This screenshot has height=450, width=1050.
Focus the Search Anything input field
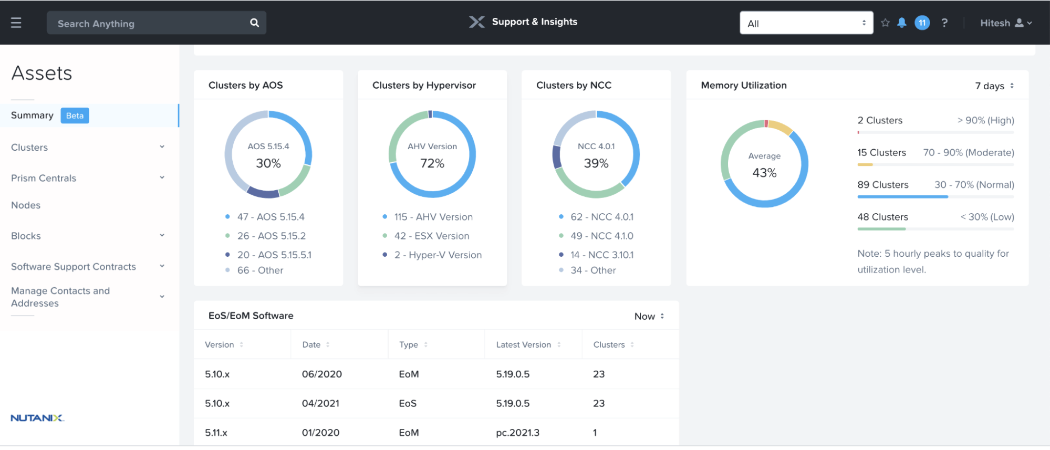pos(147,24)
